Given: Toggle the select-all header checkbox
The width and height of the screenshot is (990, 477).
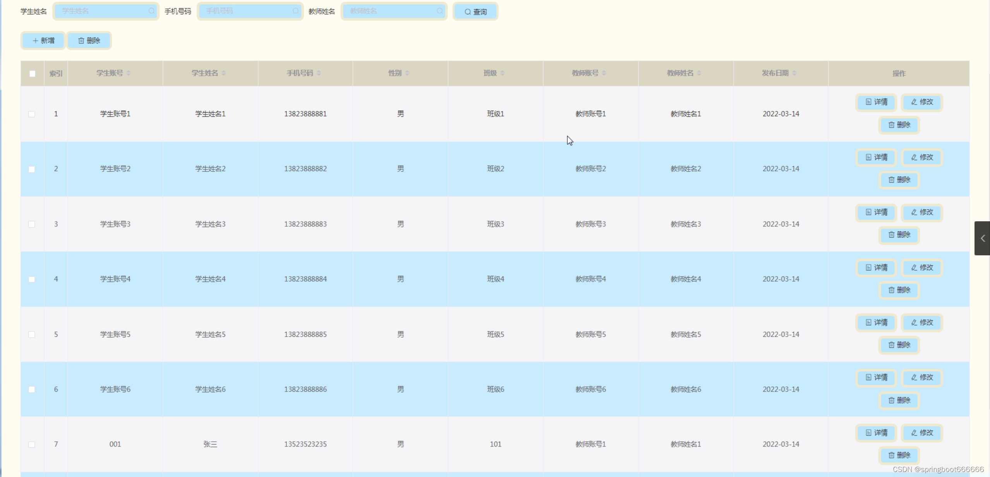Looking at the screenshot, I should [33, 74].
